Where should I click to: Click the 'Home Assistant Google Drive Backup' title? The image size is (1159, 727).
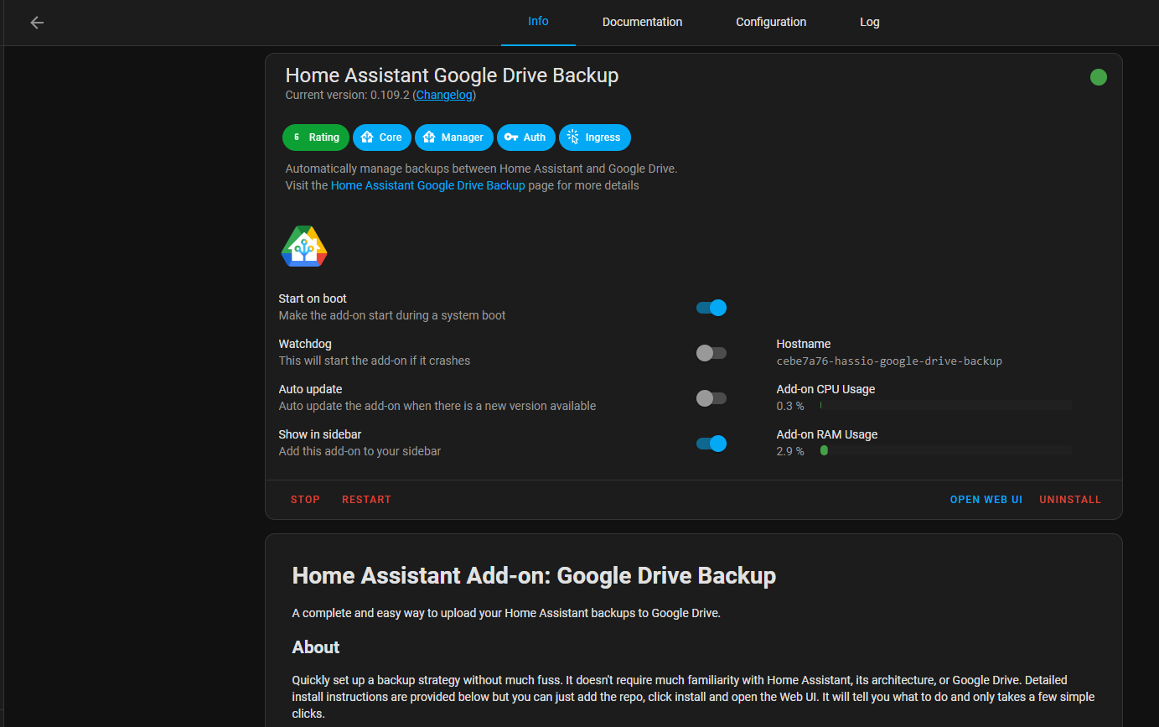click(x=452, y=75)
